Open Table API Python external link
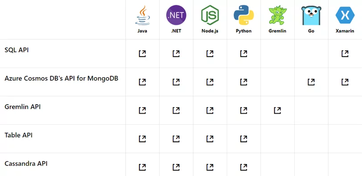 point(243,139)
